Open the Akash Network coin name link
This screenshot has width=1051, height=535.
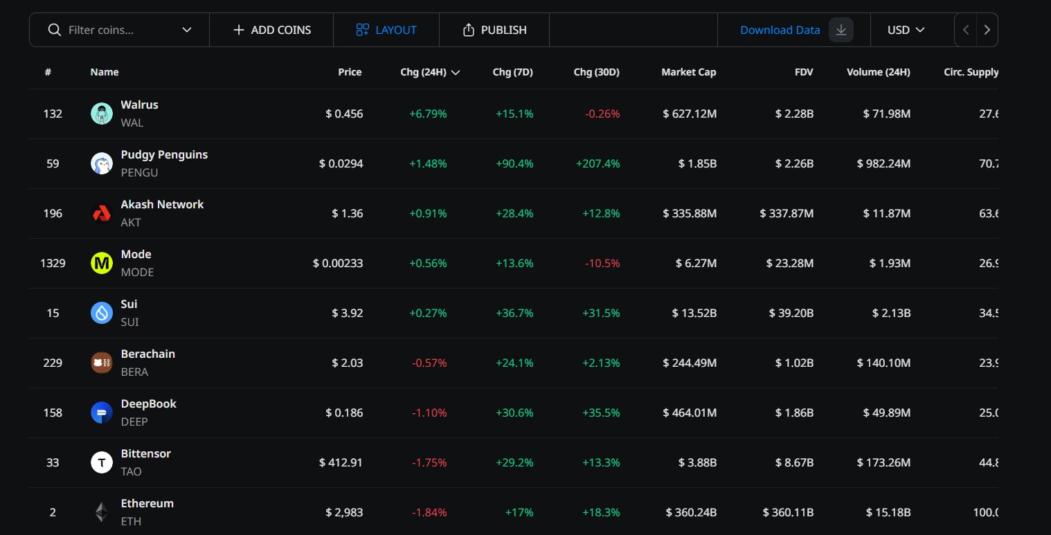pos(163,204)
